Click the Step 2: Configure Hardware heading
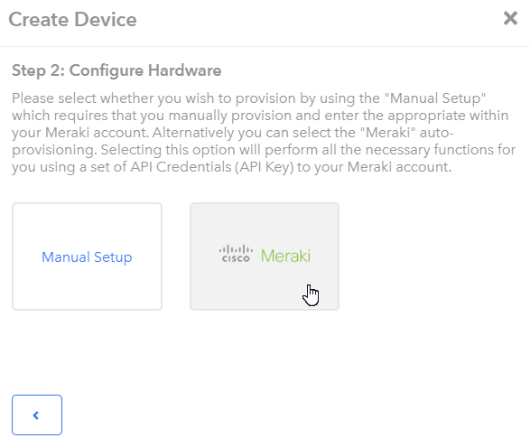This screenshot has width=530, height=438. click(116, 70)
